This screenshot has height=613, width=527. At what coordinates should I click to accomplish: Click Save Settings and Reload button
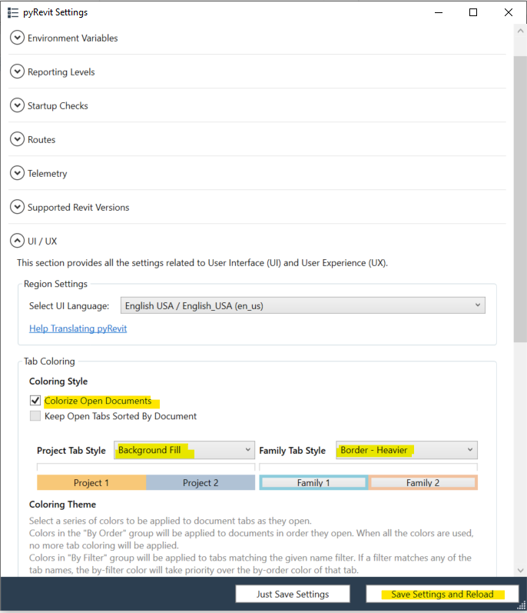(x=442, y=595)
